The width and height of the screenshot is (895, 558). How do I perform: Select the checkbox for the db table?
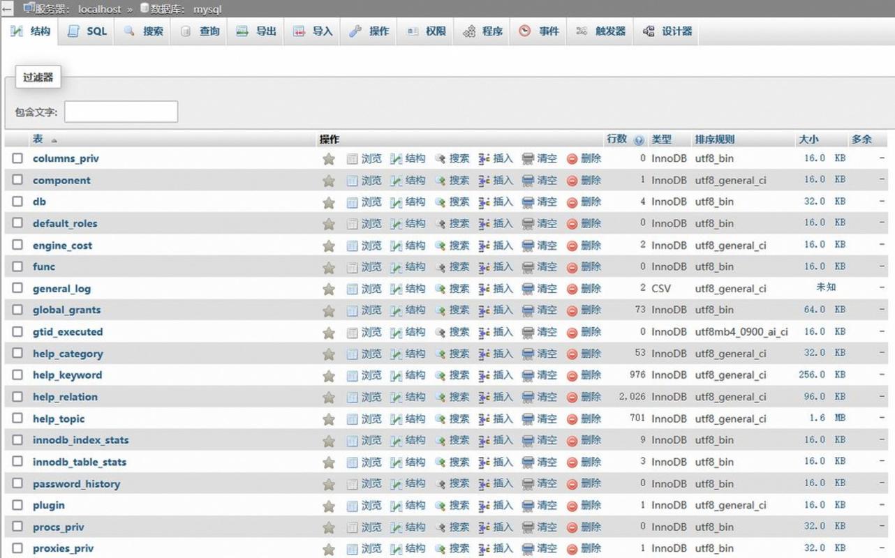[x=17, y=202]
